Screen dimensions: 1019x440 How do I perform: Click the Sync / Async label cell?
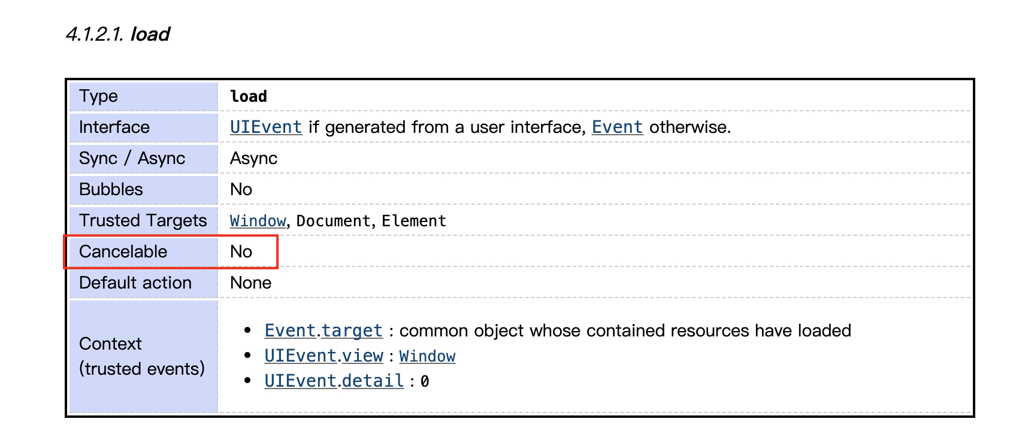coord(143,159)
